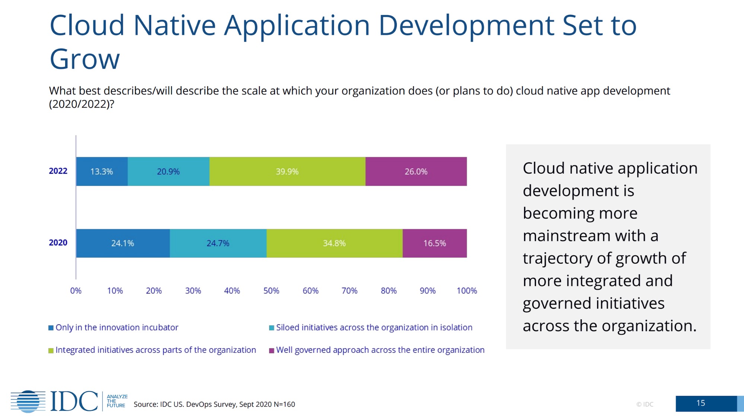
Task: Select the blue 'Only in the innovation incubator' legend square
Action: pos(51,328)
